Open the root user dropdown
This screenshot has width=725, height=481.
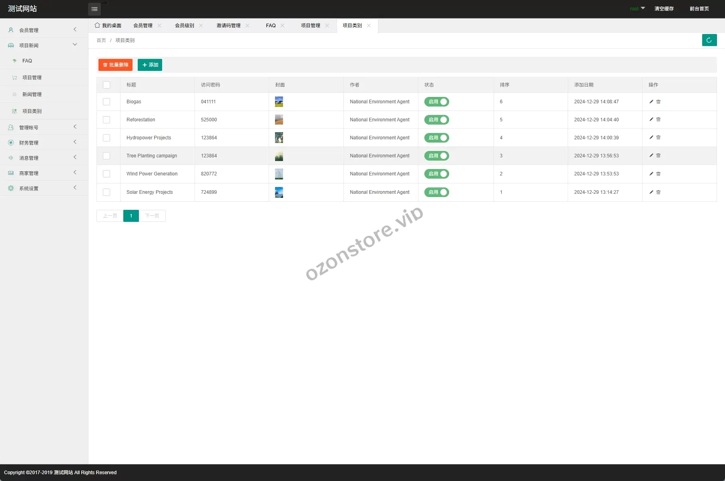pos(637,8)
